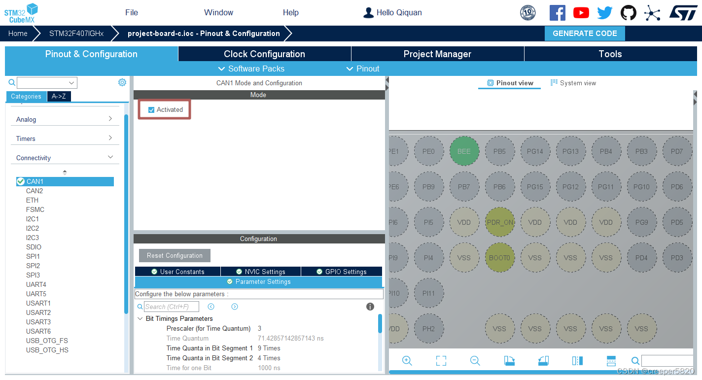Switch to Project Manager tab
This screenshot has height=380, width=702.
coord(437,54)
